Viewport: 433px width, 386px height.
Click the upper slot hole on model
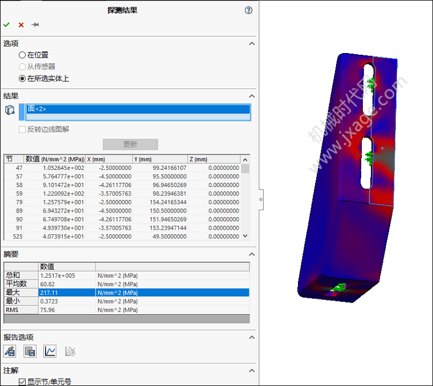coord(369,89)
